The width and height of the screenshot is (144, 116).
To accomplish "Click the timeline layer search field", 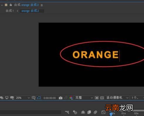I will click(x=31, y=112).
